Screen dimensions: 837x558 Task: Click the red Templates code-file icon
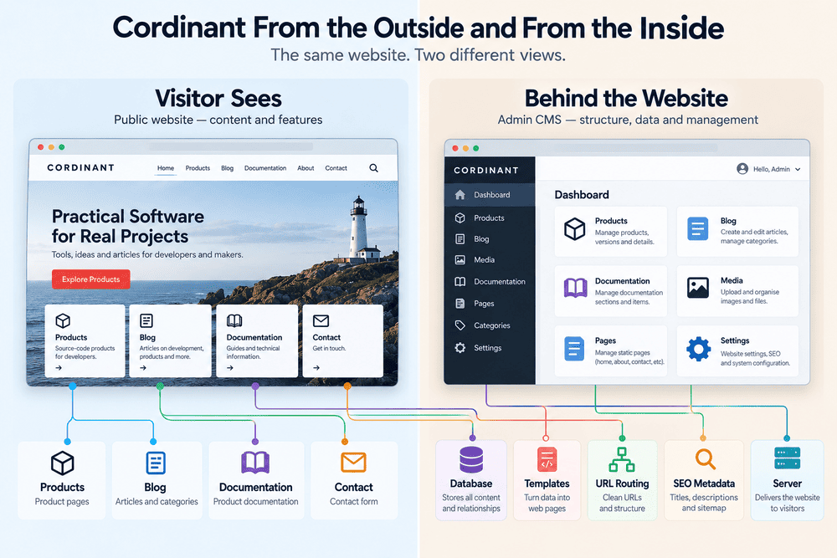click(x=547, y=460)
